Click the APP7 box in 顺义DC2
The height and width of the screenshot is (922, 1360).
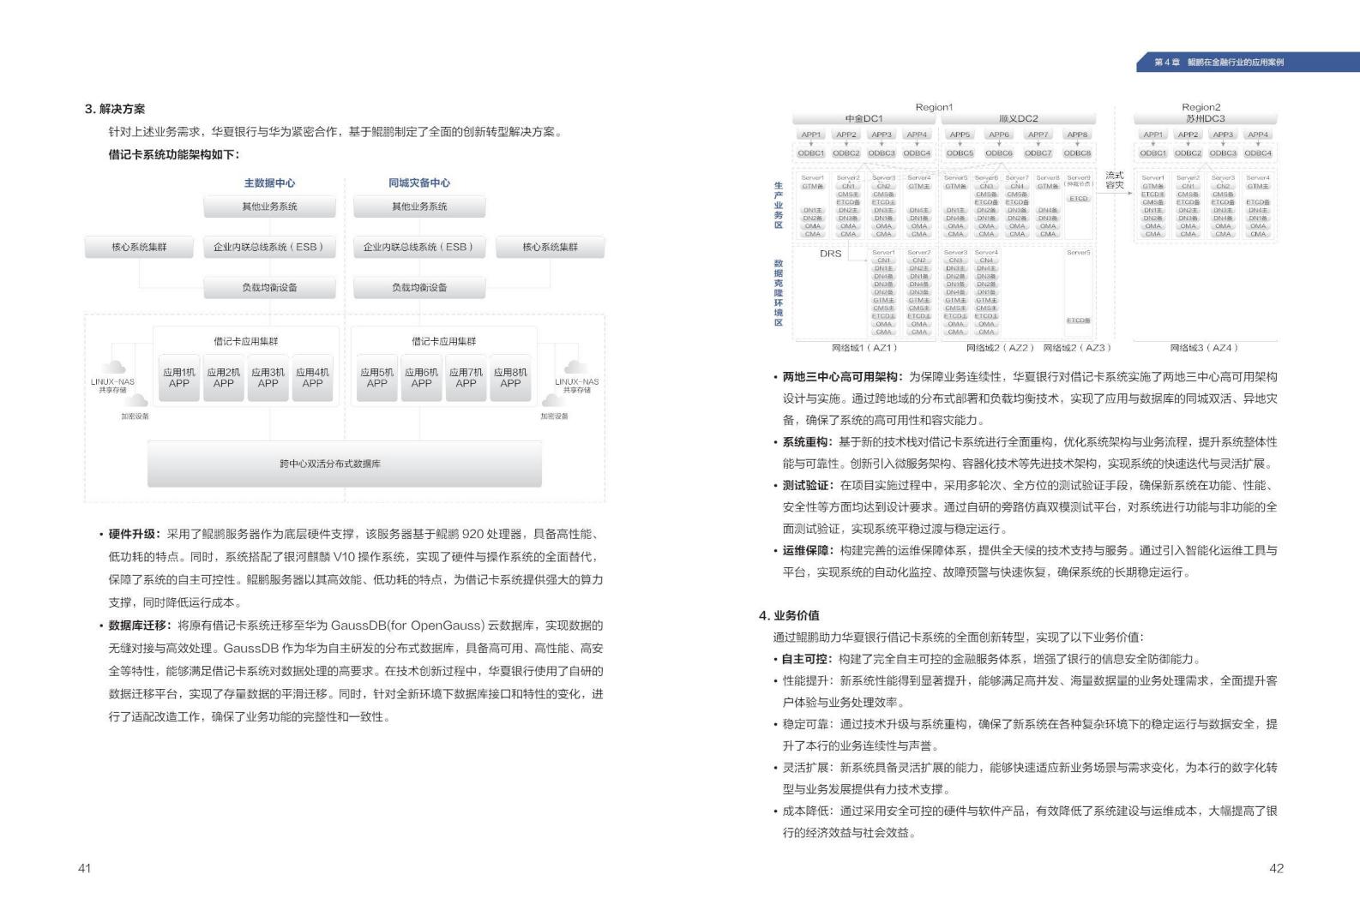coord(1038,135)
